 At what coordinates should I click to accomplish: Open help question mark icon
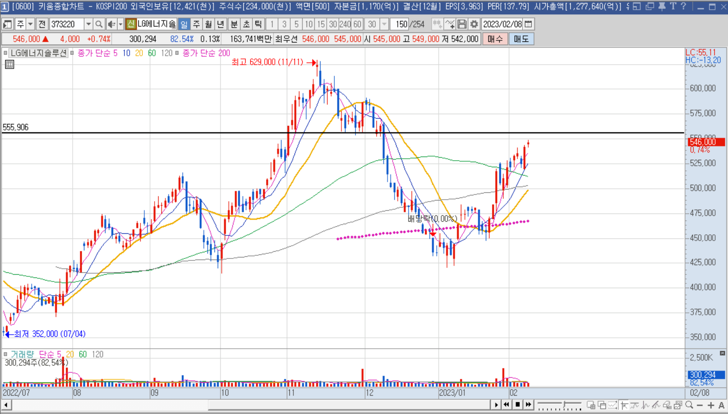(x=683, y=7)
